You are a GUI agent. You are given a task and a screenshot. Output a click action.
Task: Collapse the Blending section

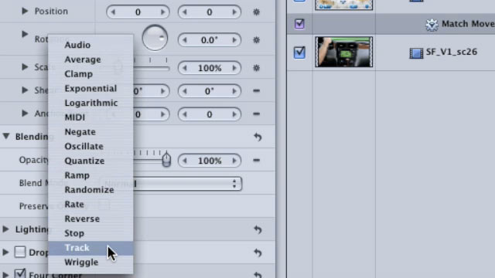(6, 136)
